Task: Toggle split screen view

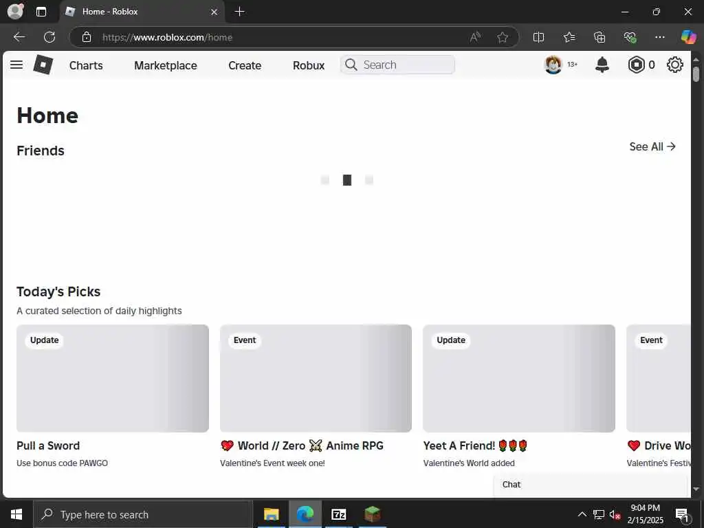Action: 538,37
